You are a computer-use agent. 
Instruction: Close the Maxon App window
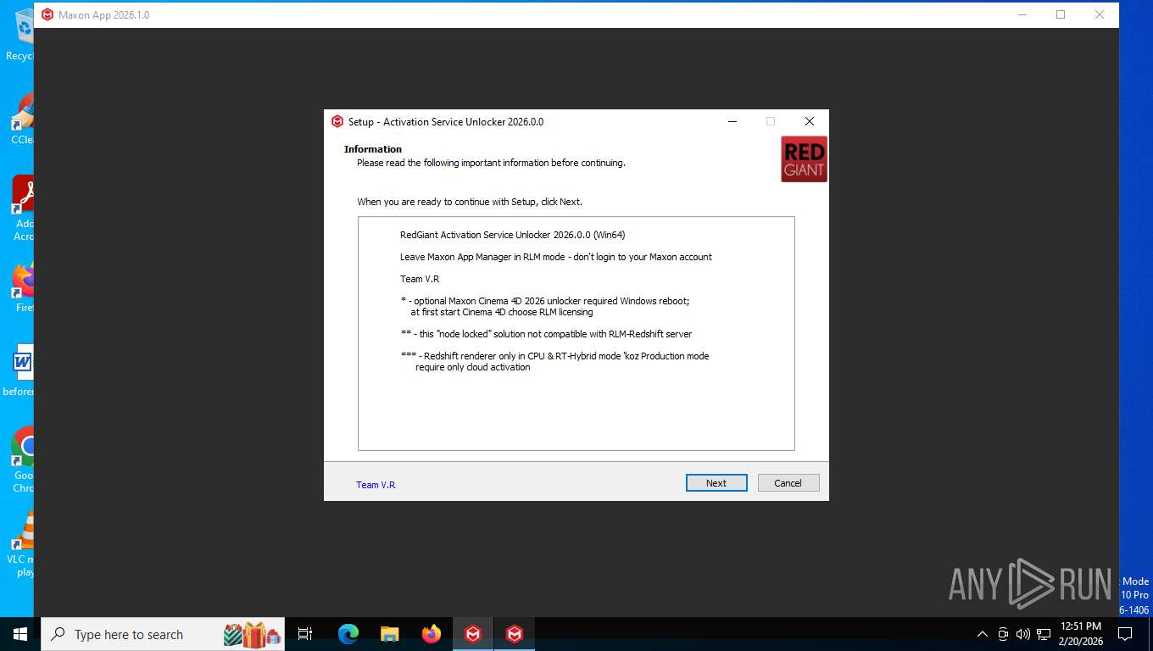[1100, 14]
